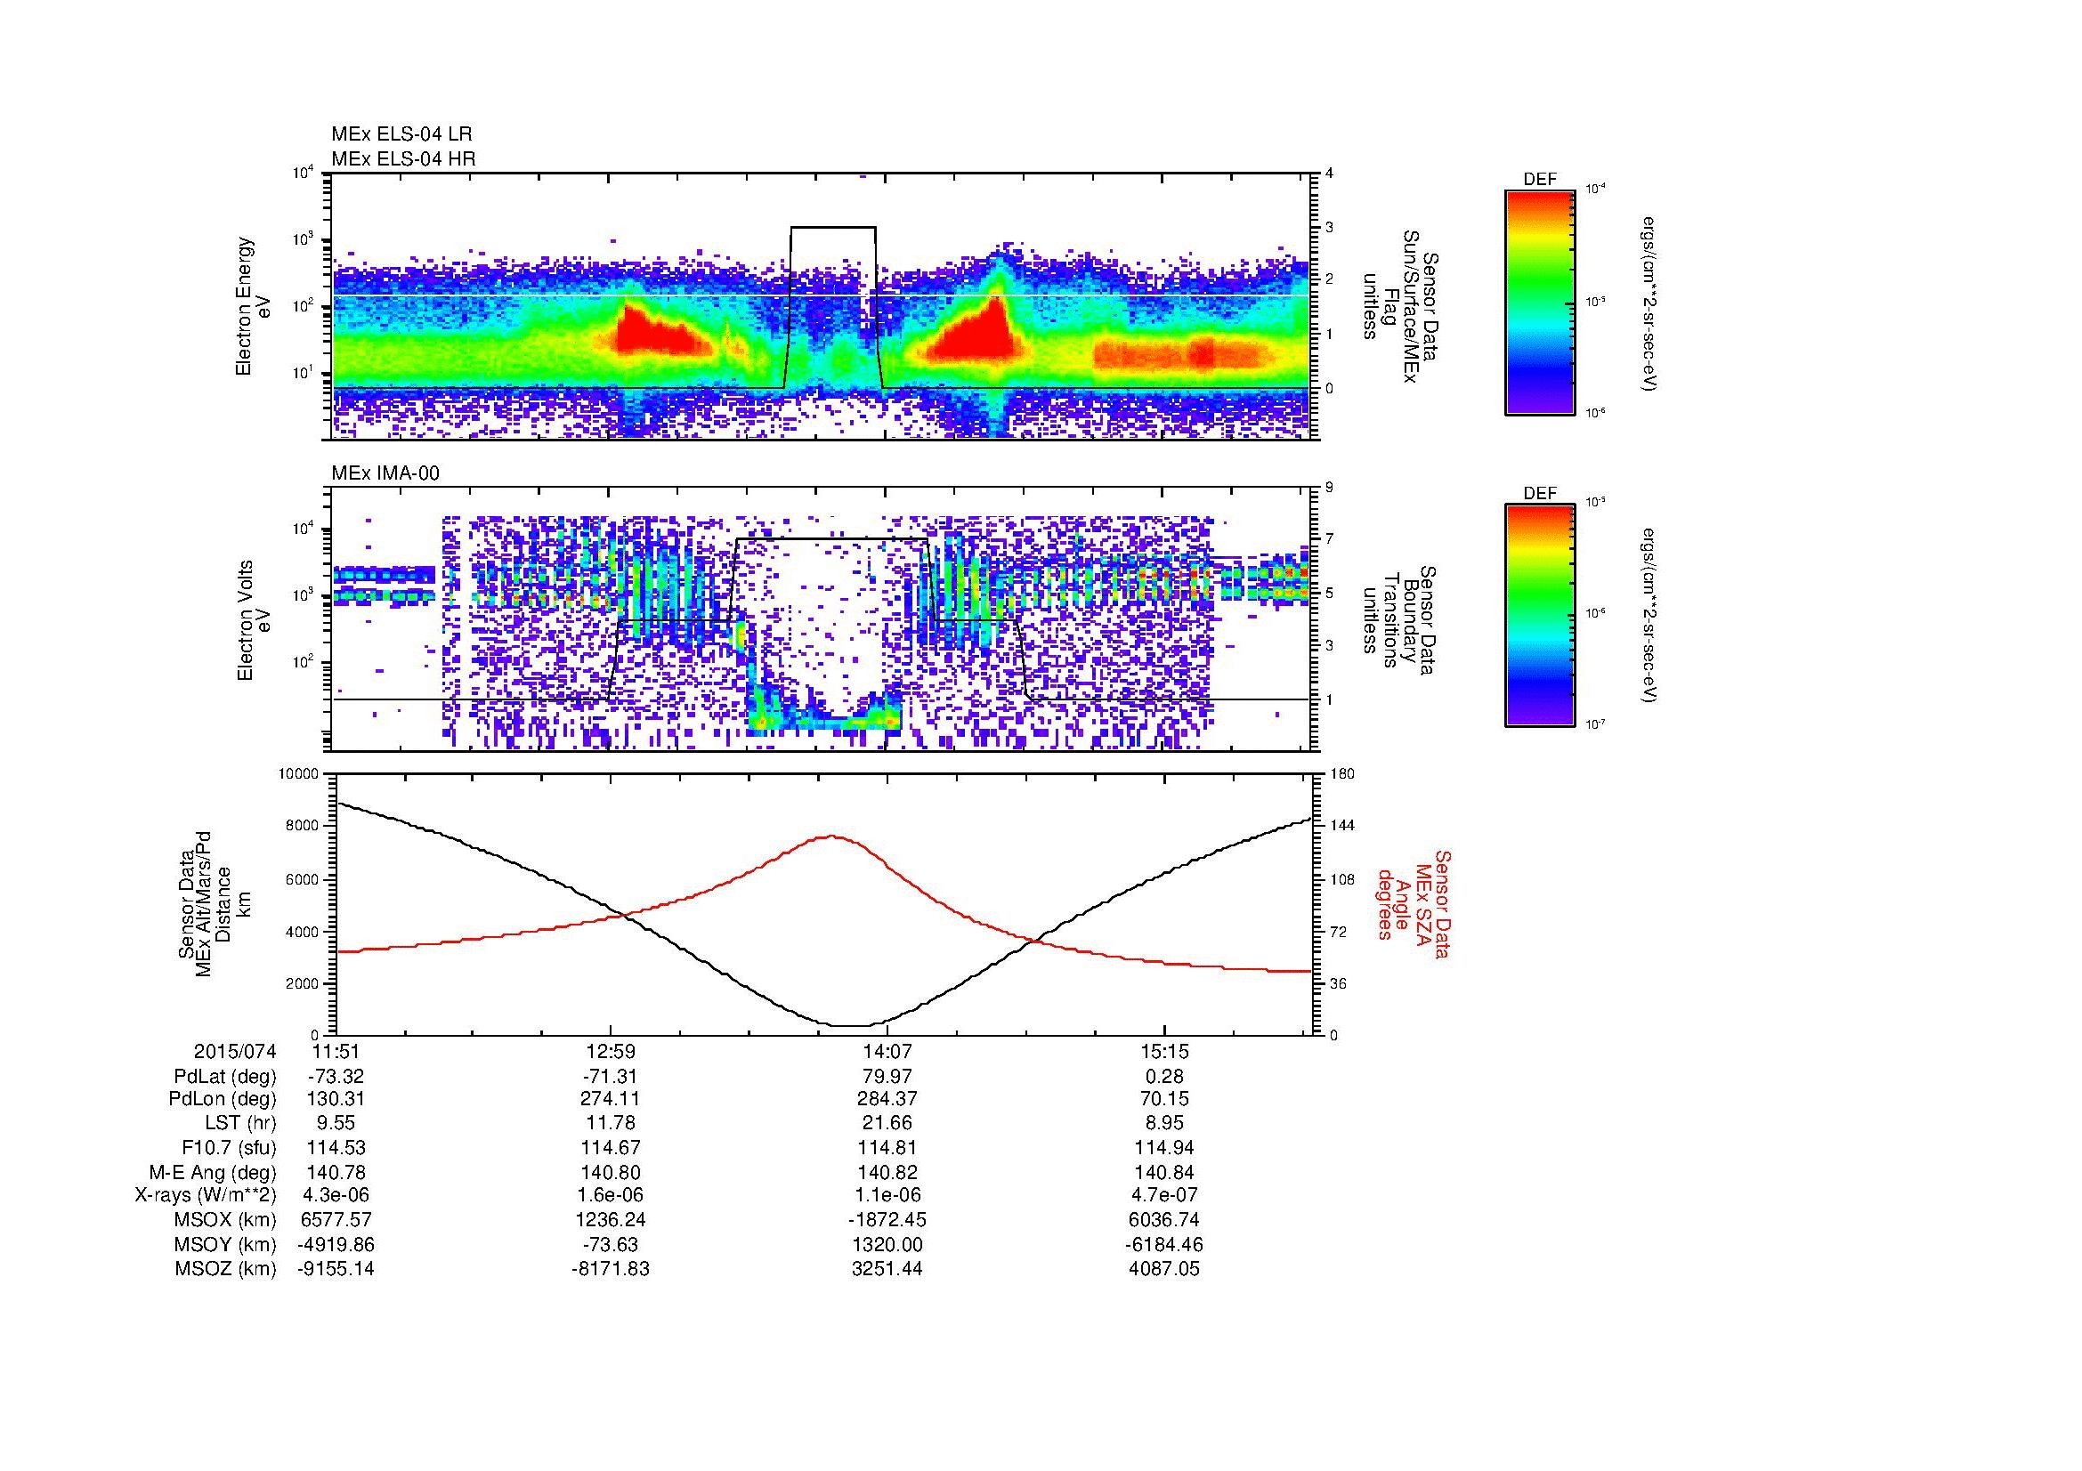Click time tick label '11:51'
This screenshot has height=1471, width=2082.
[x=336, y=1052]
